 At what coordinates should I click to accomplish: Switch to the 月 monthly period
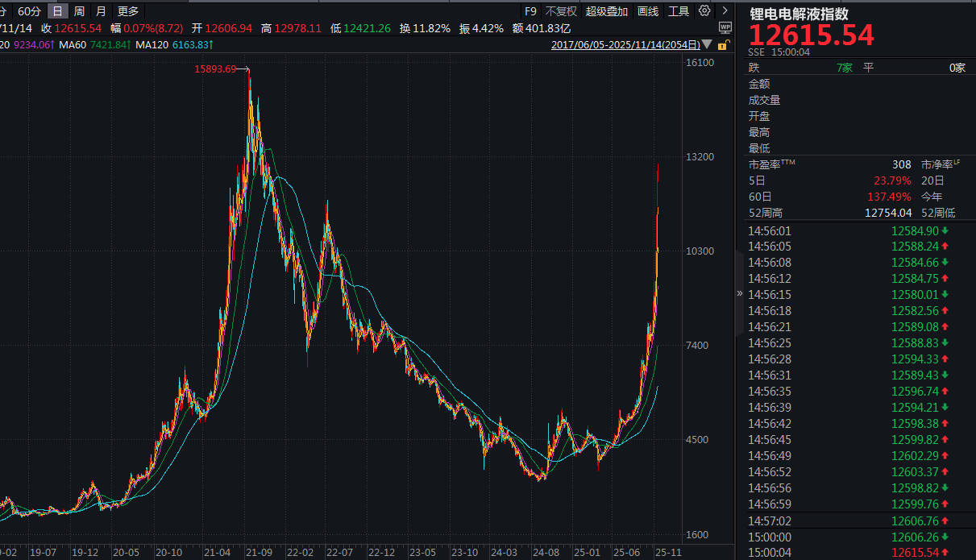point(100,11)
